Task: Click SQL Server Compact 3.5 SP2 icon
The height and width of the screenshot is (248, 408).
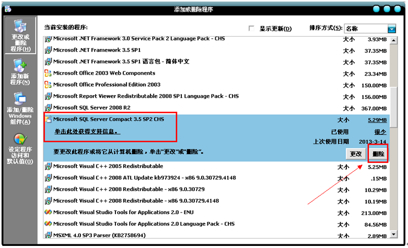Action: pyautogui.click(x=49, y=120)
